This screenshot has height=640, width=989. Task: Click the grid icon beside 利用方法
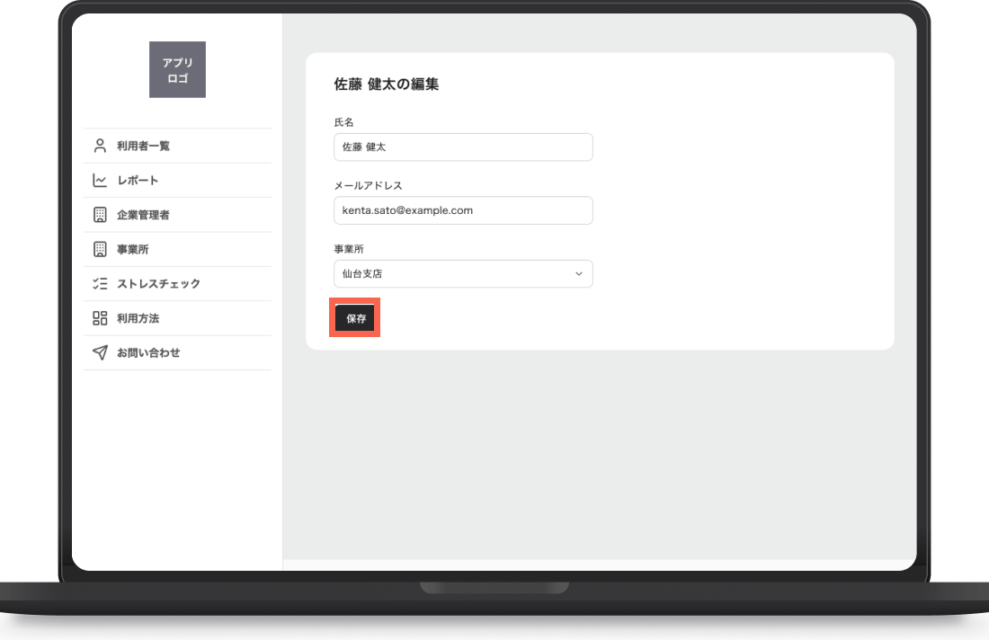(100, 318)
